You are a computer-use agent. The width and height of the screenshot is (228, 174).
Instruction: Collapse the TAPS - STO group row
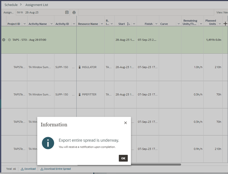(9, 40)
